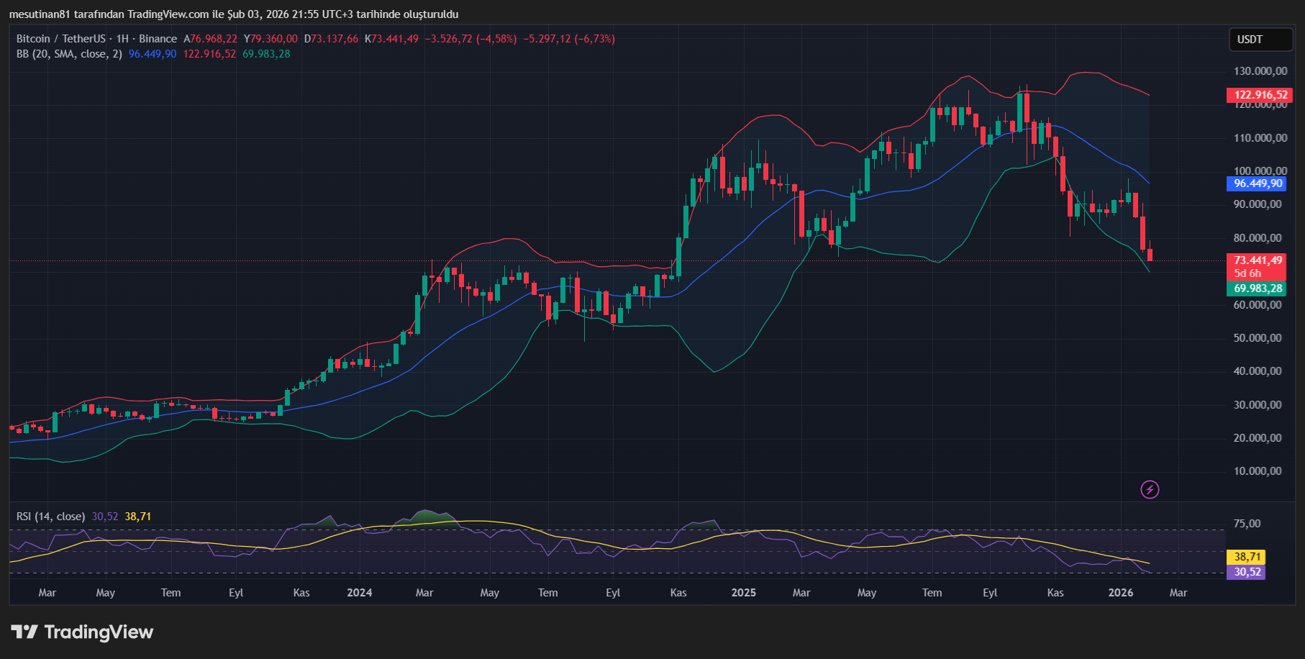The width and height of the screenshot is (1305, 659).
Task: Click the 75,00 level on the RSI scale
Action: (1247, 524)
